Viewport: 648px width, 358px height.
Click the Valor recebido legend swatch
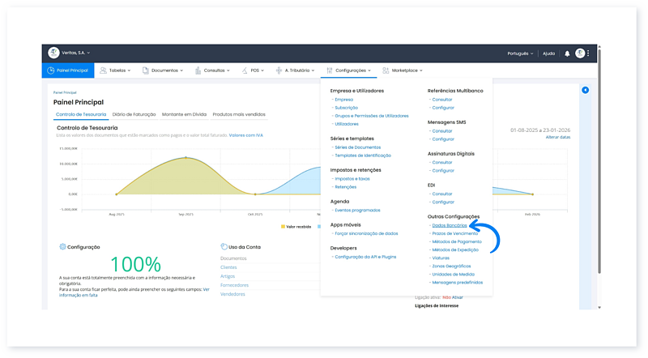click(283, 227)
